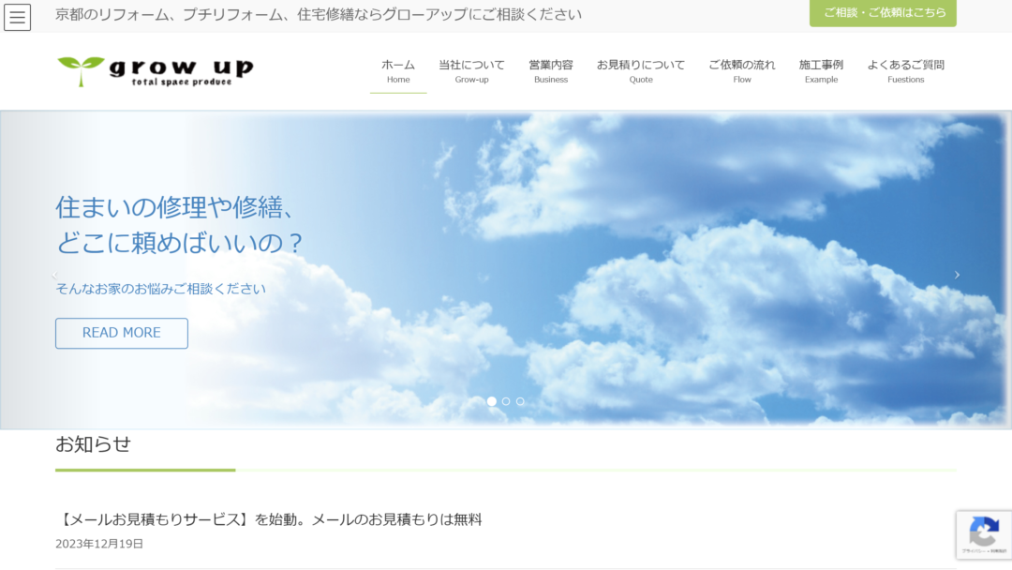The height and width of the screenshot is (570, 1012).
Task: Open ご依頼の流れ Flow menu item
Action: click(x=741, y=71)
